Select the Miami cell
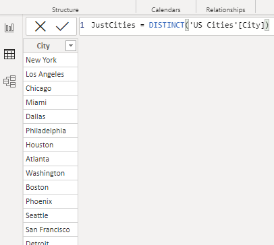274x245 pixels. pos(51,102)
